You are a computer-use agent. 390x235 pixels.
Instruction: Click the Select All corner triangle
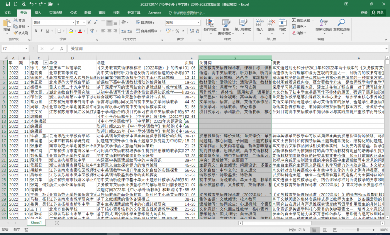(x=4, y=58)
